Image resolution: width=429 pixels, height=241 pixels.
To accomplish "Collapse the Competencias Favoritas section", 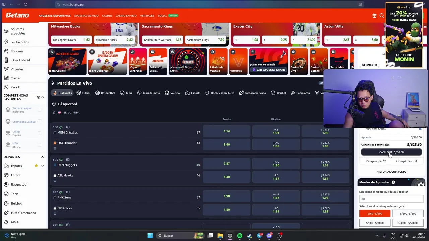I will [x=42, y=97].
